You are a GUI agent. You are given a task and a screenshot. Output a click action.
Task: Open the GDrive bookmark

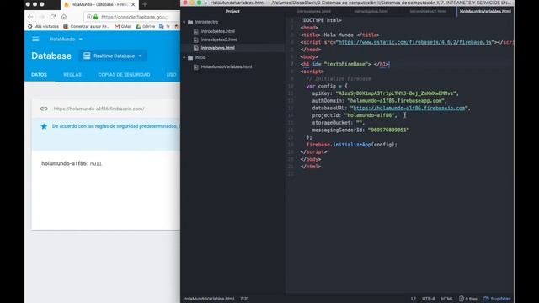click(x=146, y=26)
